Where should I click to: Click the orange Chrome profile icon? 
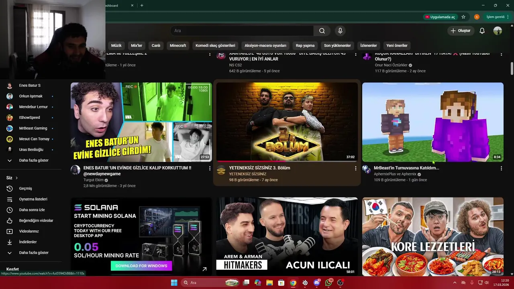pyautogui.click(x=477, y=17)
